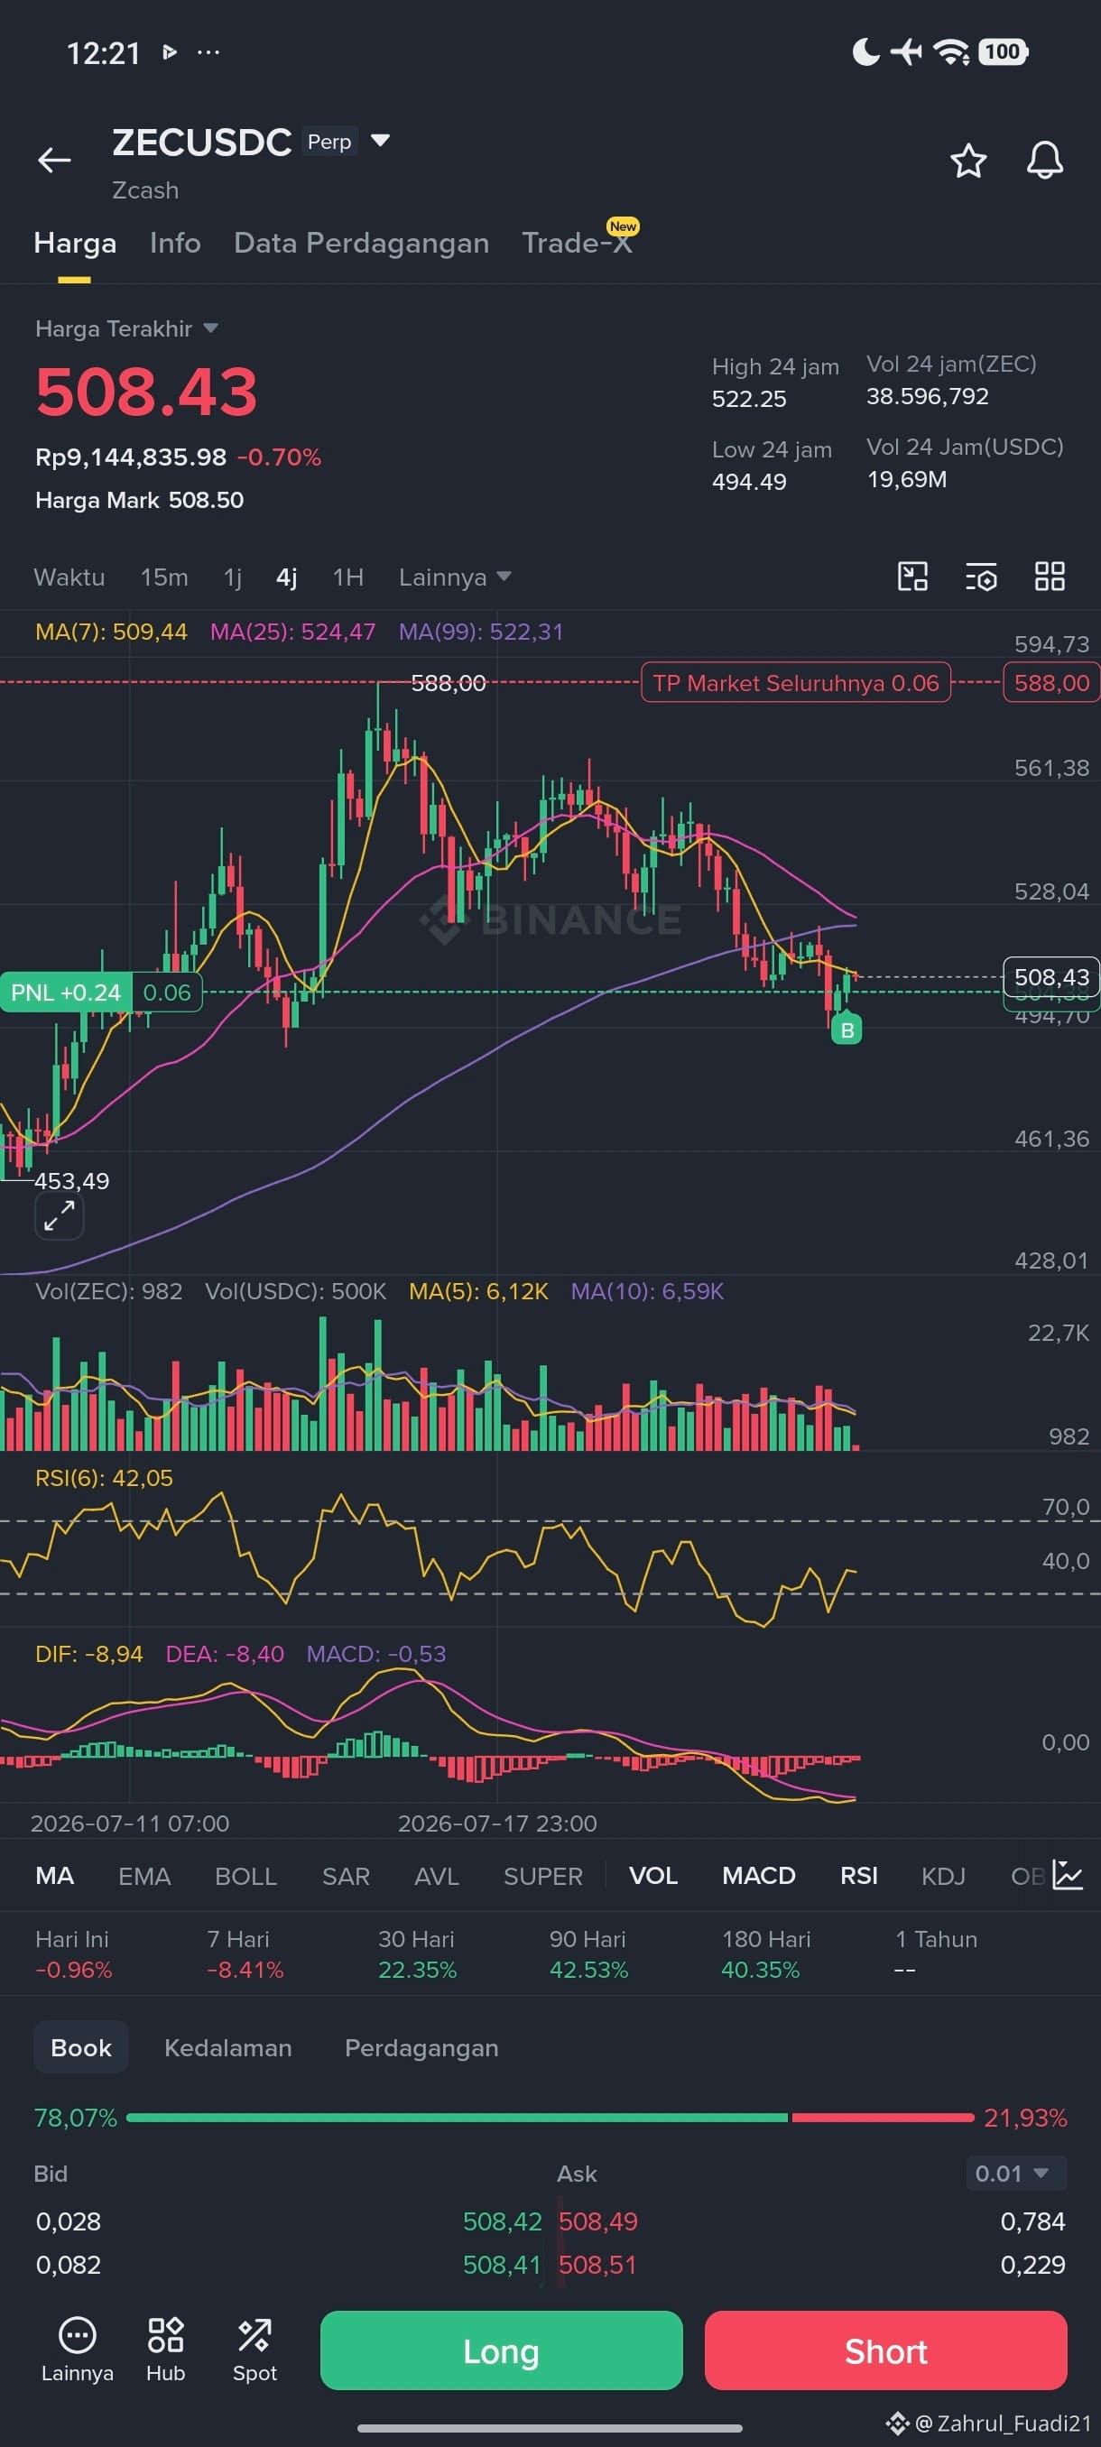Viewport: 1101px width, 2447px height.
Task: Tap last price 508.43 headline
Action: click(146, 392)
